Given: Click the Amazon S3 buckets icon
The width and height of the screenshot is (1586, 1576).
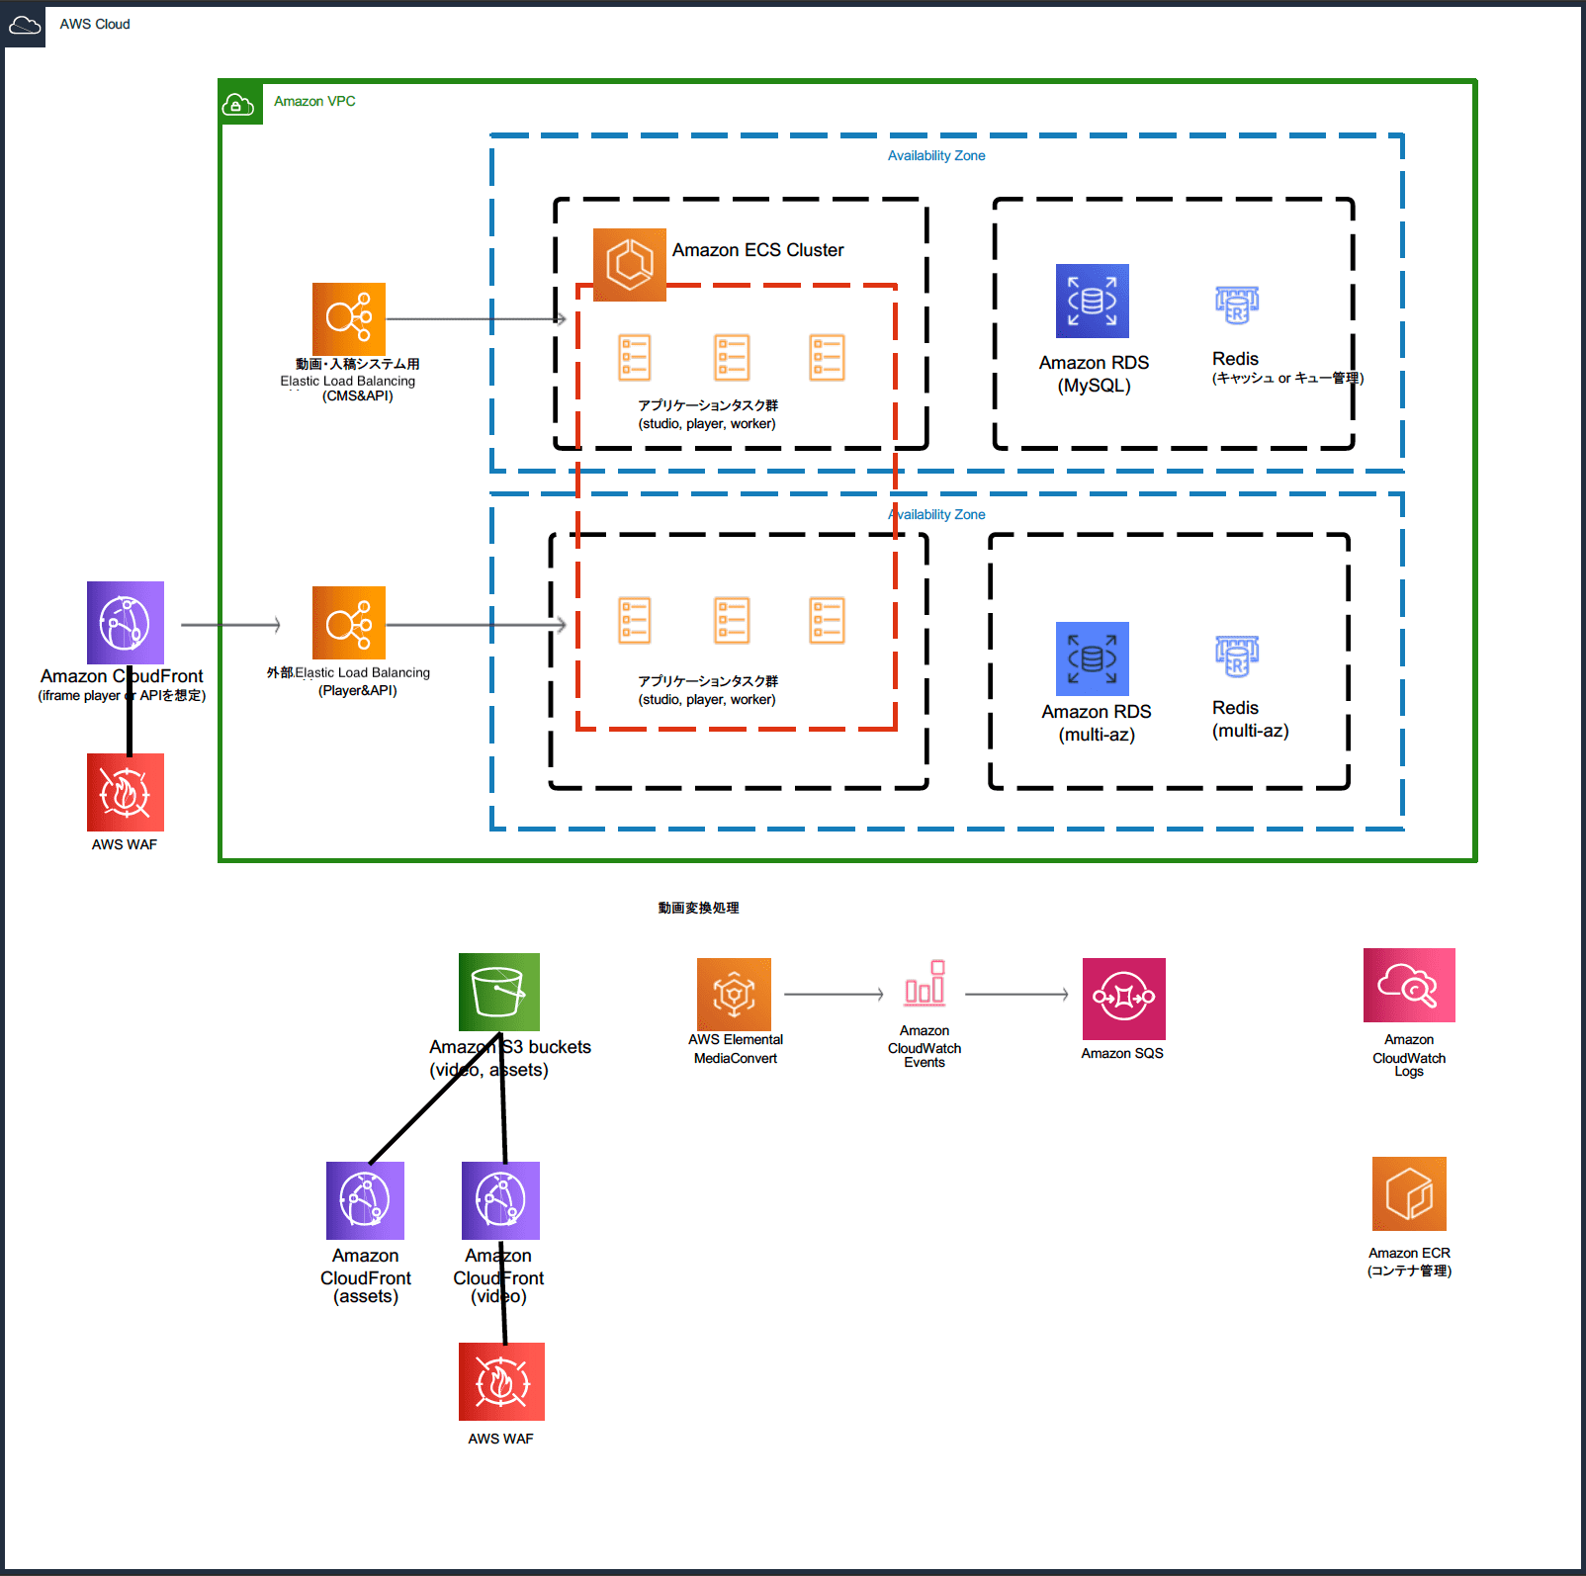Looking at the screenshot, I should point(499,992).
